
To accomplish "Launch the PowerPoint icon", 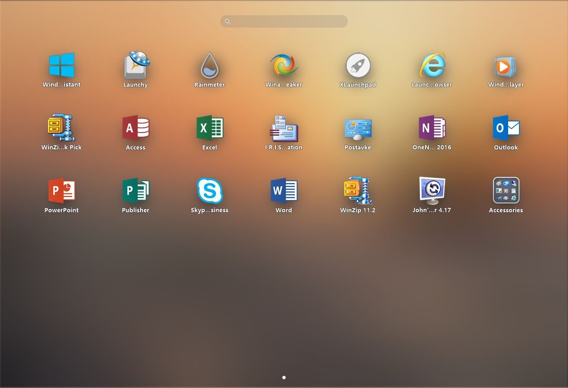I will coord(62,190).
